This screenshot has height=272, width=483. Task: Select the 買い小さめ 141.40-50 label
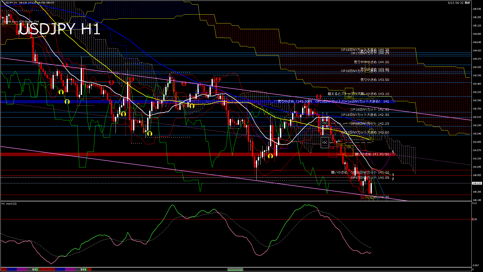click(x=372, y=154)
